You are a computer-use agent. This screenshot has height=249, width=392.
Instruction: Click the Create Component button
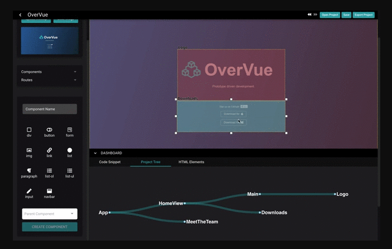49,227
